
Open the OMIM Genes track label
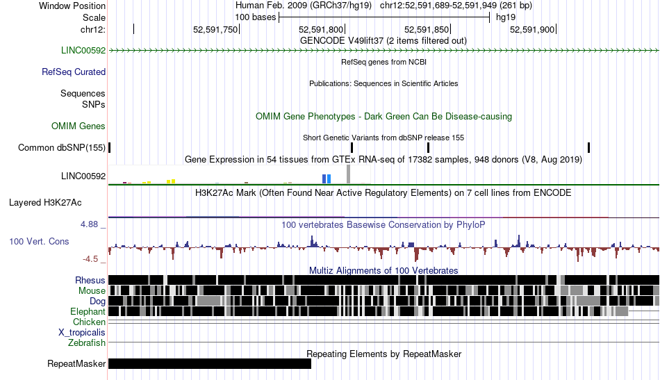coord(79,126)
